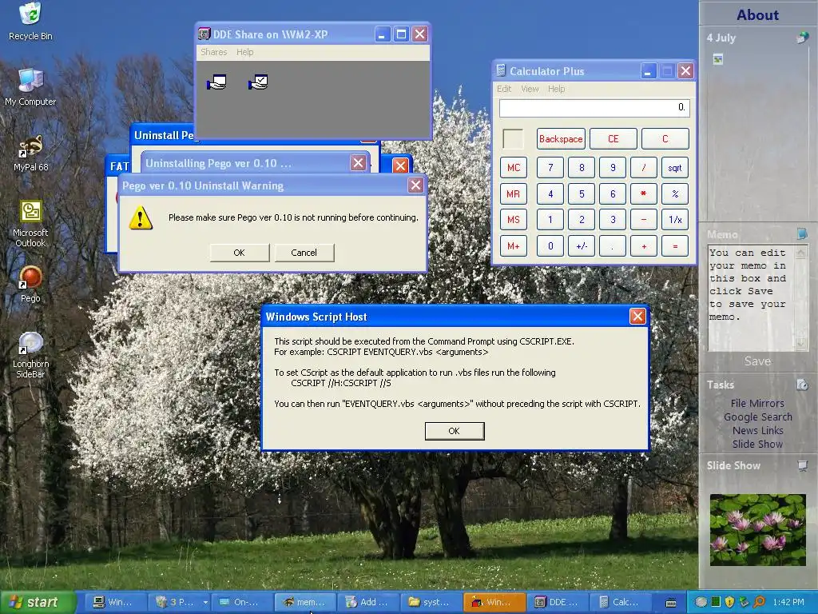Click the MC memory clear button

[514, 168]
